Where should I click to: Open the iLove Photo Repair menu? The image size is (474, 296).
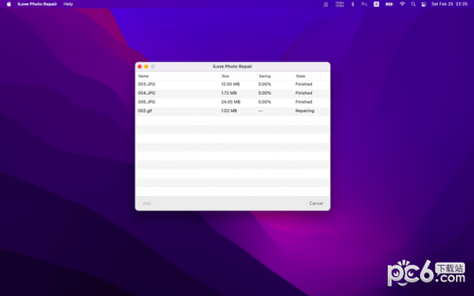(x=37, y=4)
